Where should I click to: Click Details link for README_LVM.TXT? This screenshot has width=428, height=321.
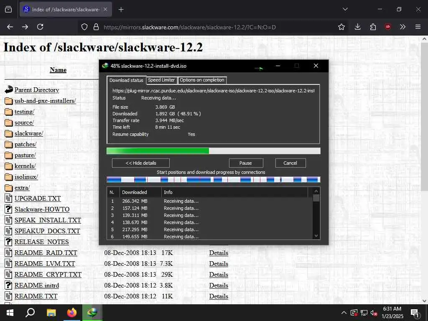point(219,264)
